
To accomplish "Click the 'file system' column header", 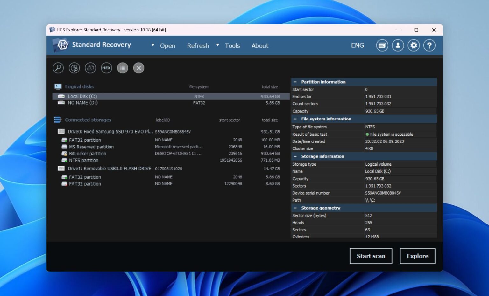I will 199,87.
